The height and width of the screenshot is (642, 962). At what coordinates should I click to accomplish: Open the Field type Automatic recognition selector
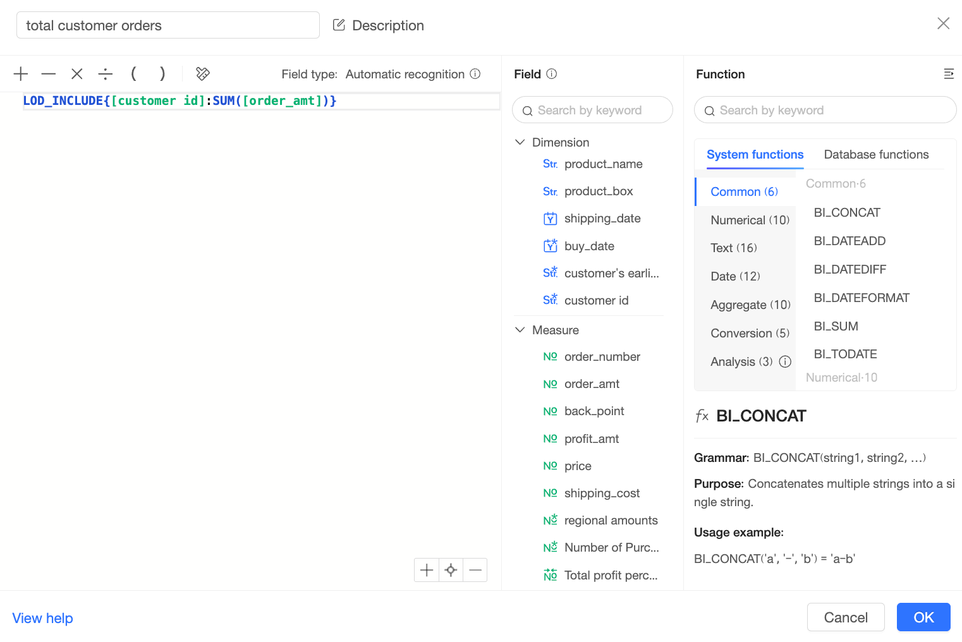click(405, 74)
